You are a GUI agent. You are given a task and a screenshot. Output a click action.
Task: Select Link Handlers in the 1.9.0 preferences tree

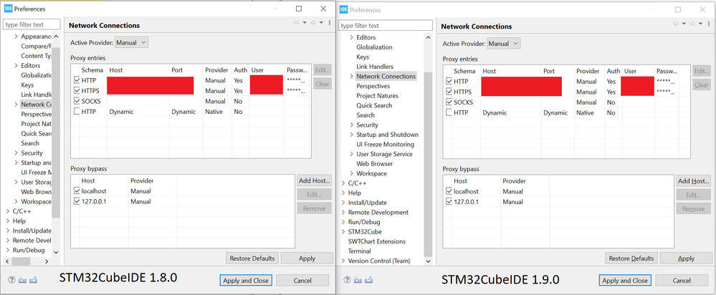coord(374,67)
